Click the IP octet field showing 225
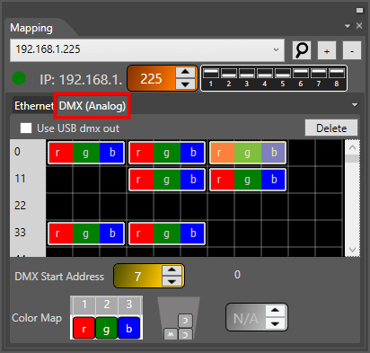 pos(151,78)
